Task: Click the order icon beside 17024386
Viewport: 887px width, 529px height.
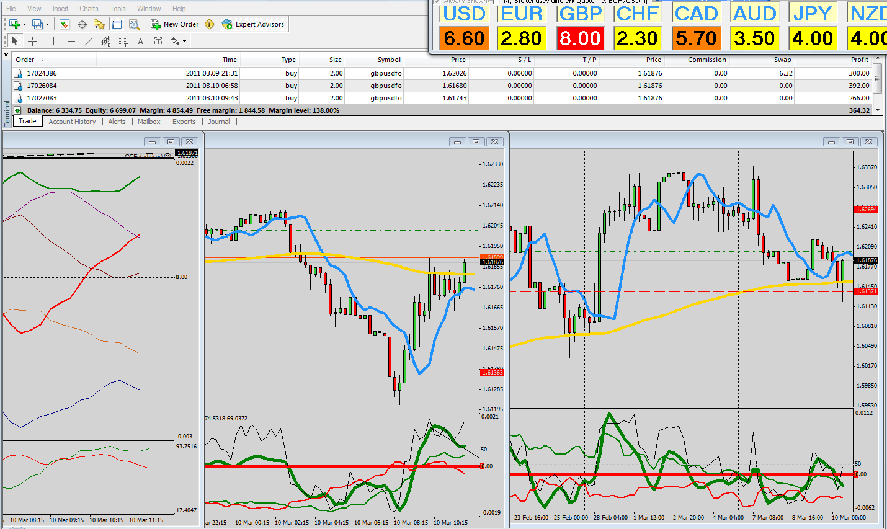Action: click(18, 73)
